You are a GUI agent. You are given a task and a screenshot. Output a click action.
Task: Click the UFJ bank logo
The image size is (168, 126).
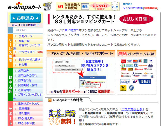[x=125, y=73]
